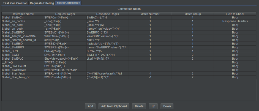Switch to the Test Plan Creation tab
The image size is (259, 111).
tap(15, 3)
